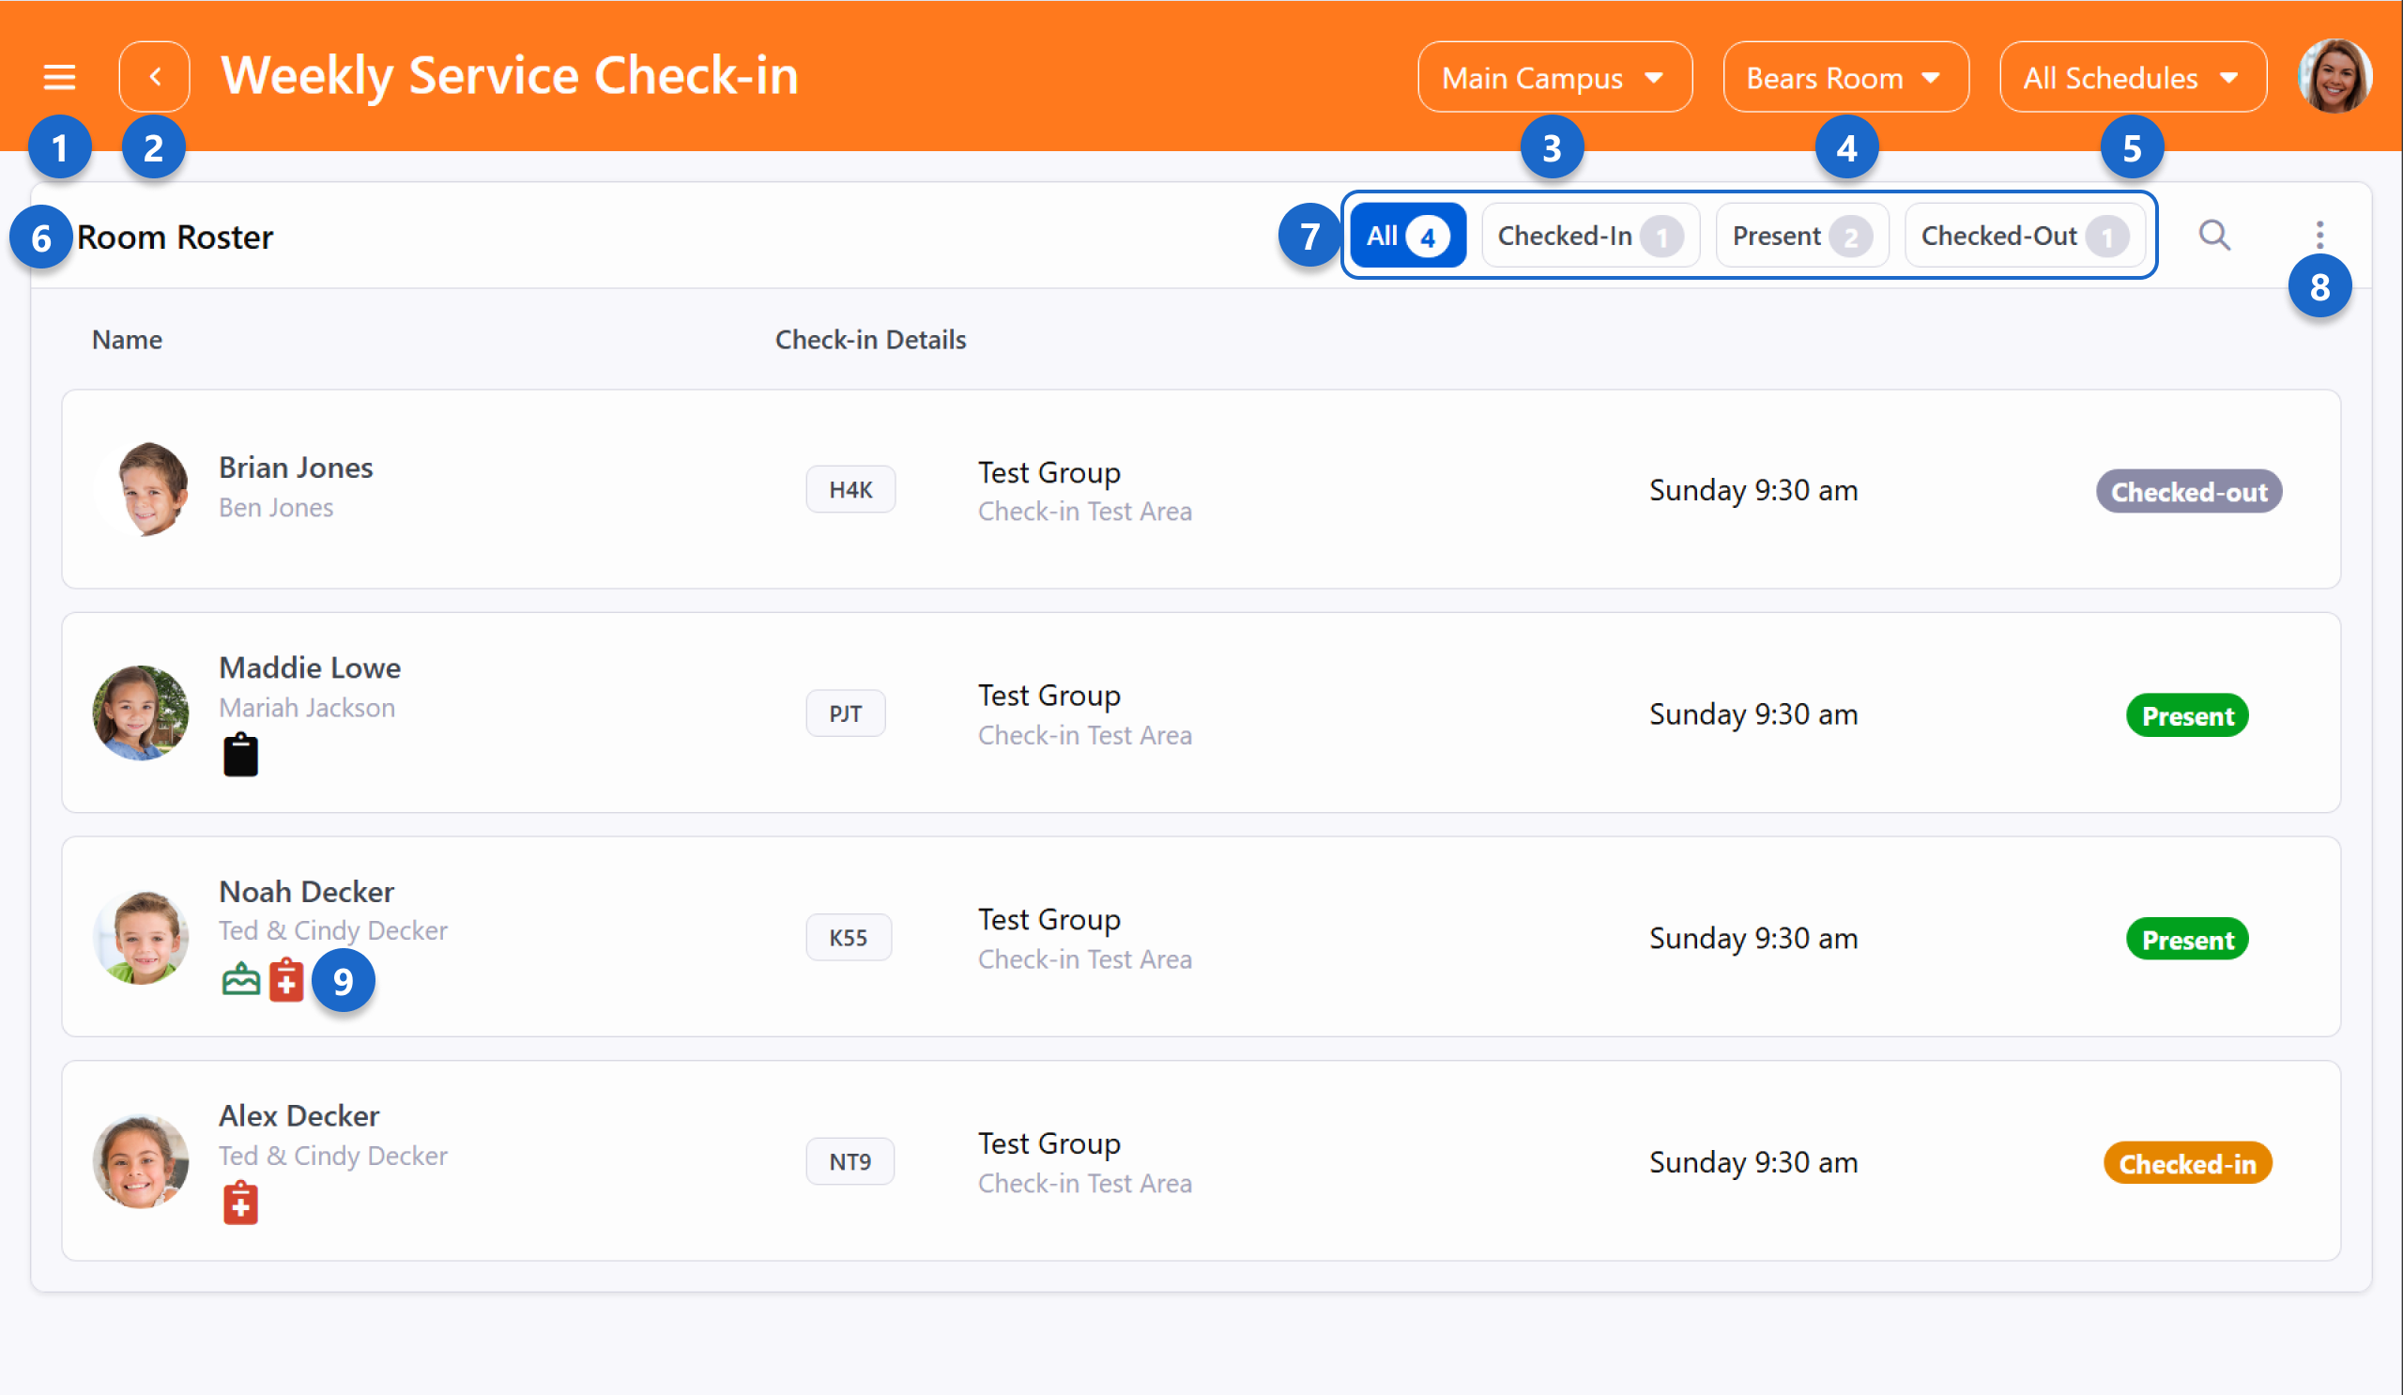Screen dimensions: 2403x1395
Task: Select the All roster filter
Action: click(x=1407, y=236)
